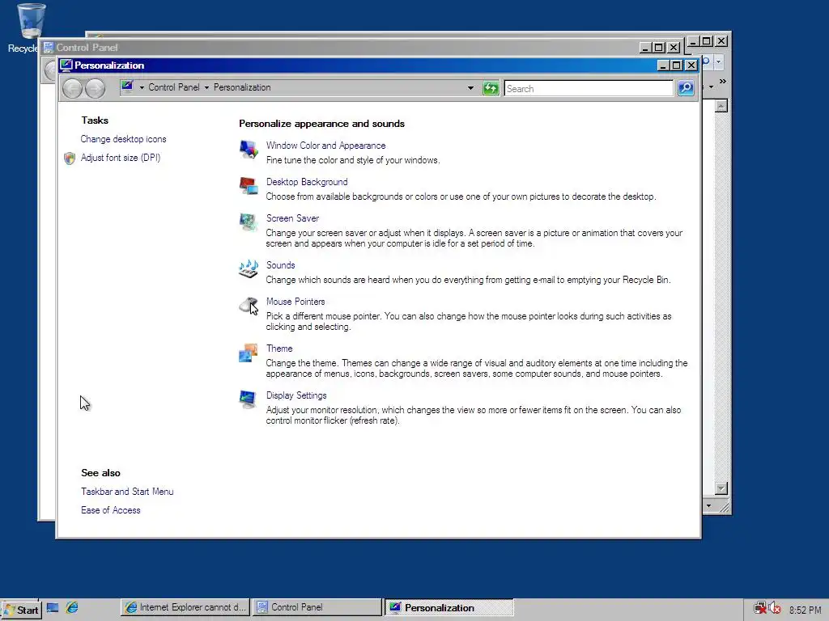Click the Sounds musical notes icon
829x621 pixels.
point(249,269)
